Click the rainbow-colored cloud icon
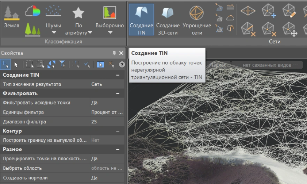The width and height of the screenshot is (307, 184). click(32, 11)
